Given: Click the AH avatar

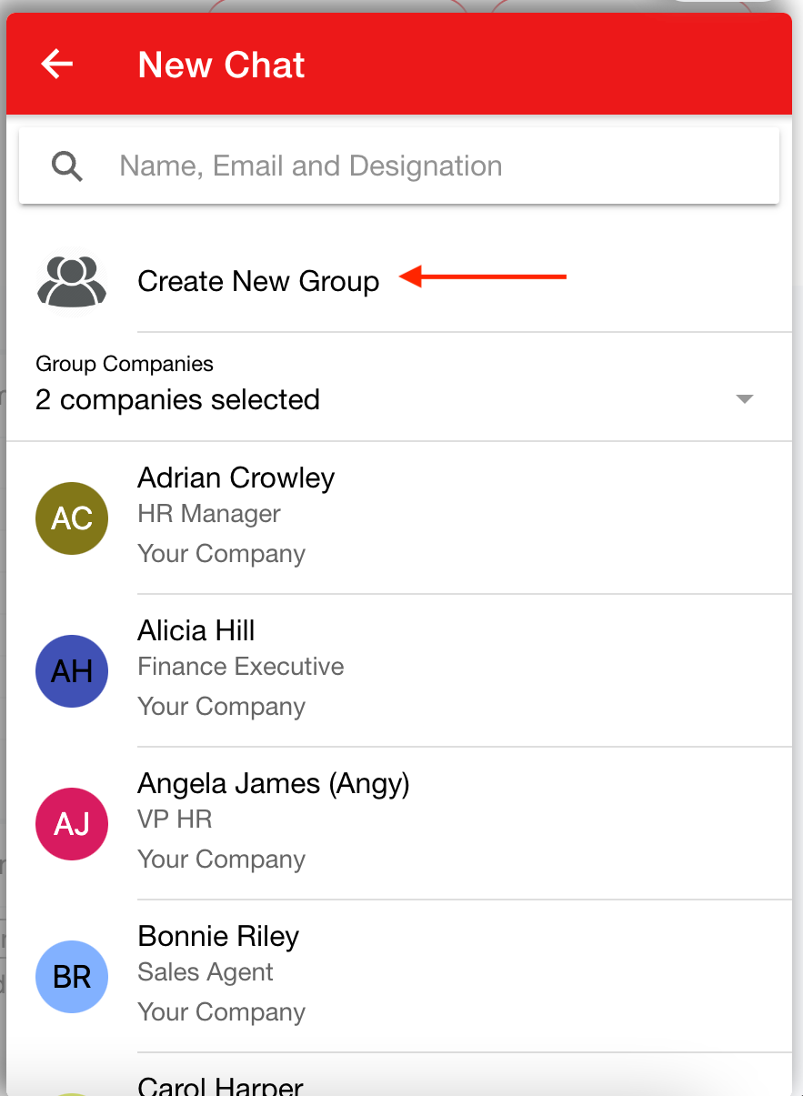Looking at the screenshot, I should tap(72, 671).
